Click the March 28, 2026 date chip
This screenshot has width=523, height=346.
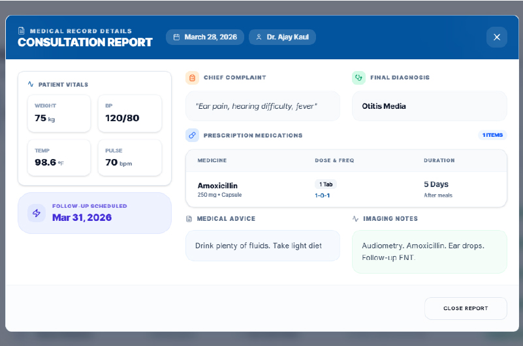(205, 37)
